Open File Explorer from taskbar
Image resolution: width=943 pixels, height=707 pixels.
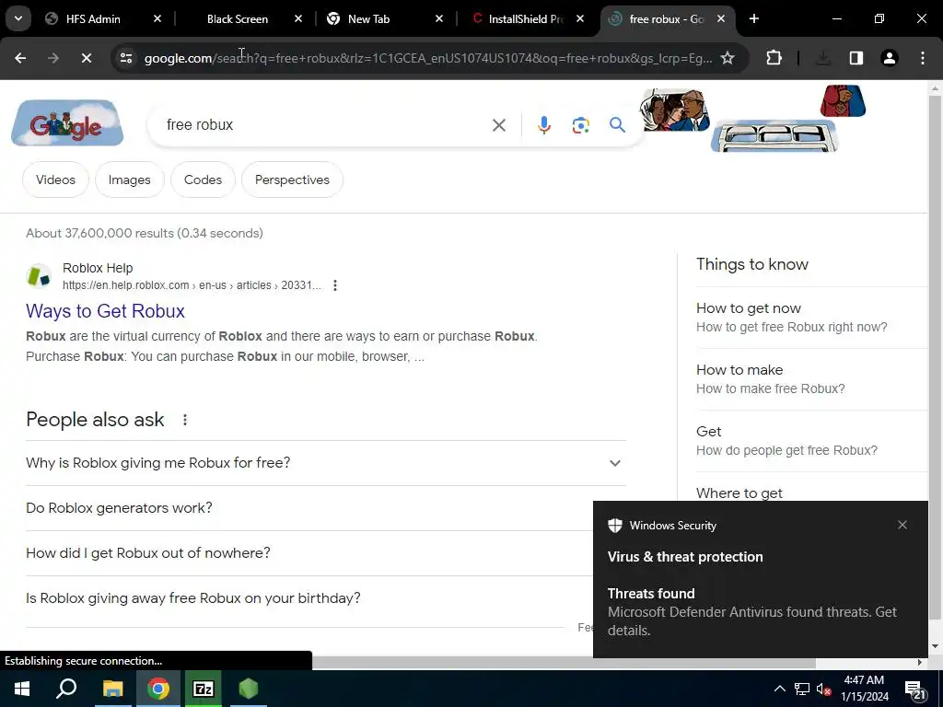112,689
